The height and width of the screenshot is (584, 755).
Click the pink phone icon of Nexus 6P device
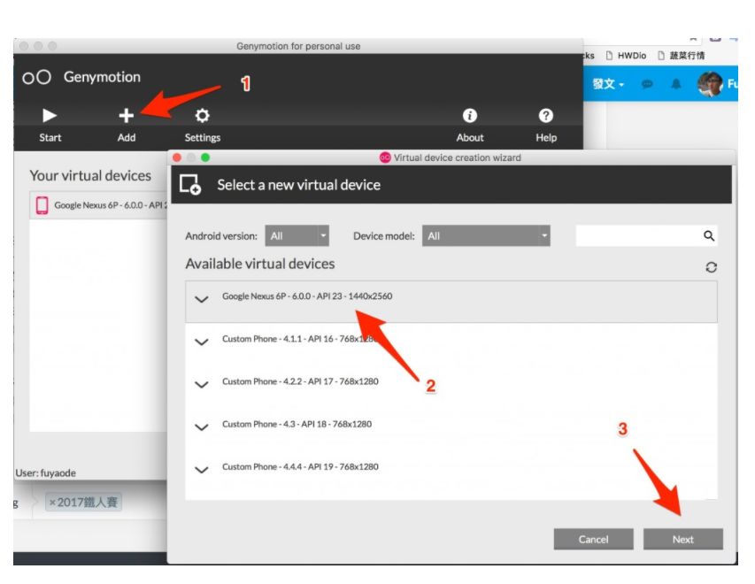[x=42, y=205]
